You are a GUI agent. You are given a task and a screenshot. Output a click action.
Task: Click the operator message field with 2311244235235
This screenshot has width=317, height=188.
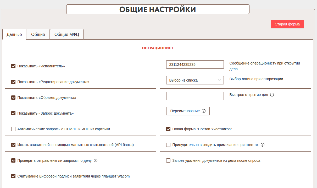pos(195,65)
